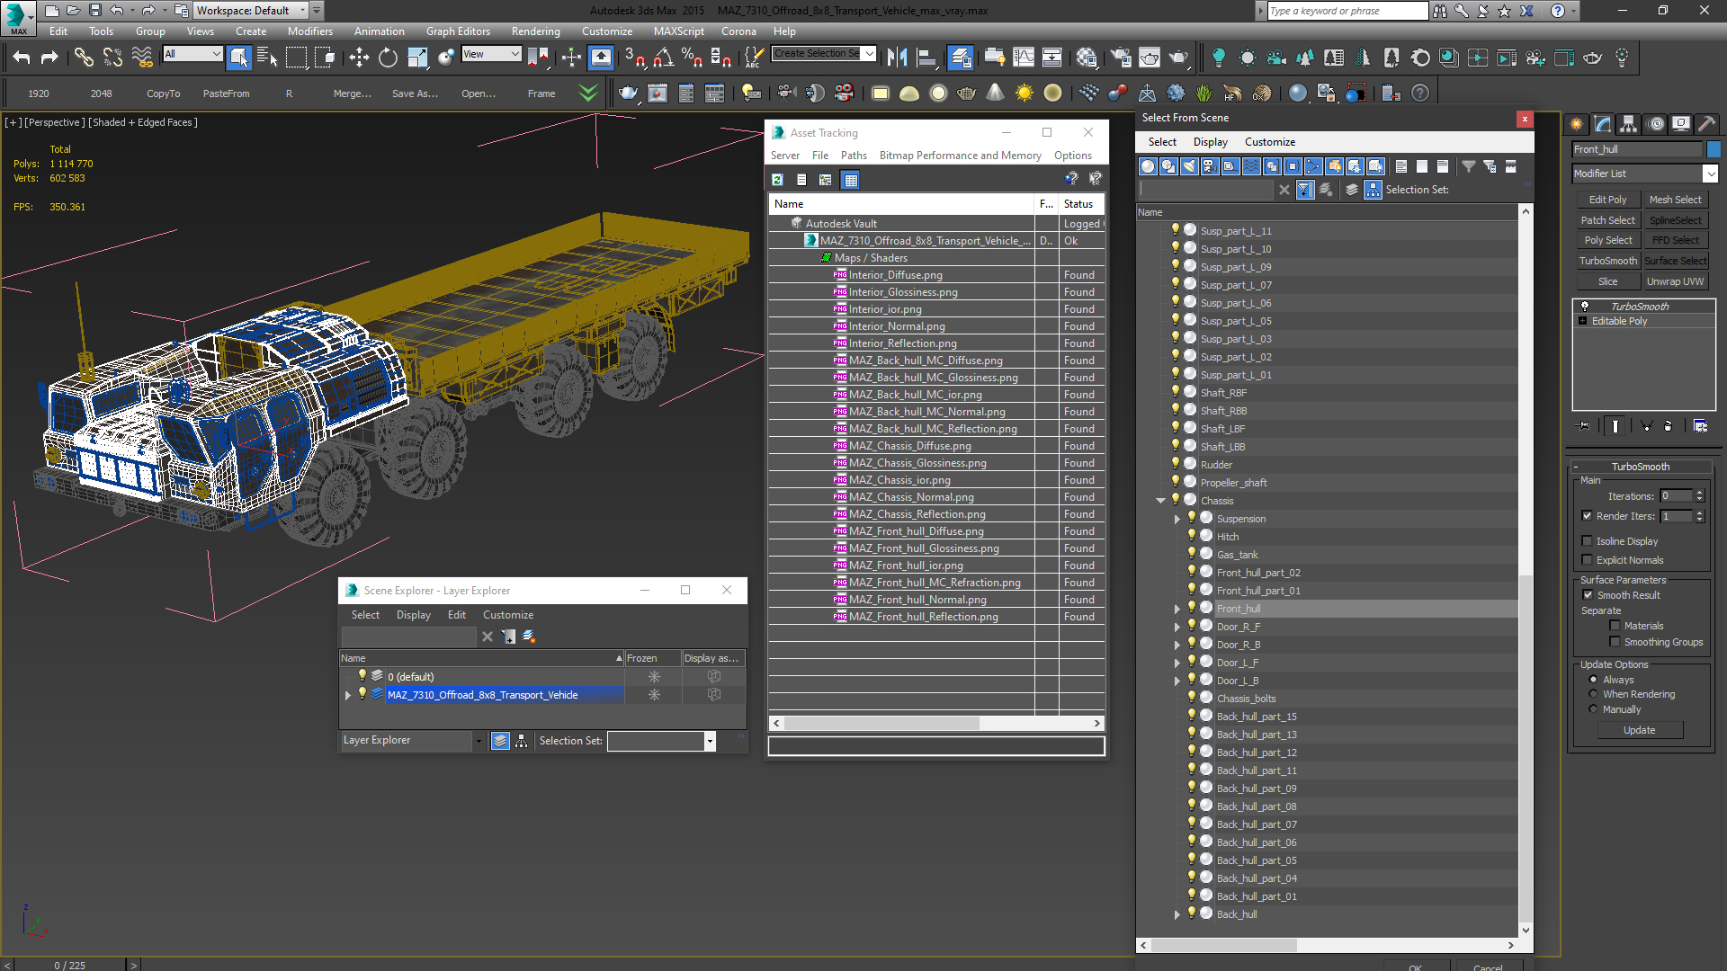Click the Mirror tool icon
Image resolution: width=1727 pixels, height=971 pixels.
[897, 58]
